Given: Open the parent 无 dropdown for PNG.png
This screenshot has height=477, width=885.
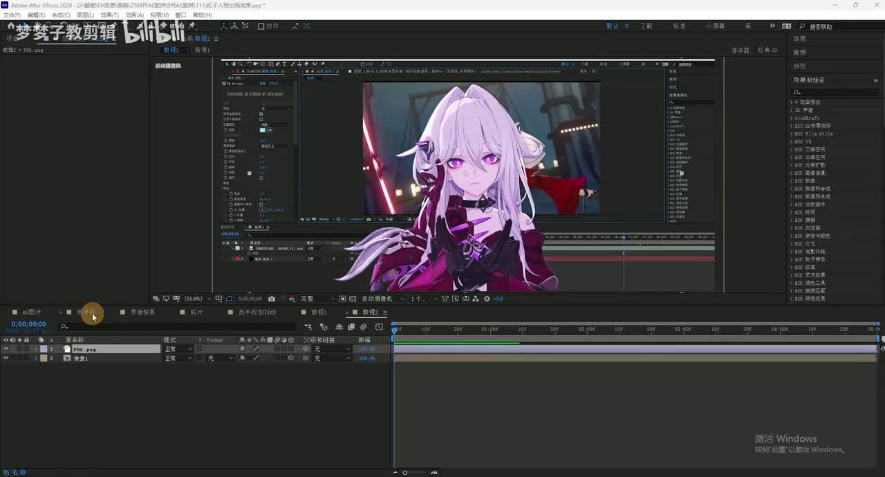Looking at the screenshot, I should [332, 349].
